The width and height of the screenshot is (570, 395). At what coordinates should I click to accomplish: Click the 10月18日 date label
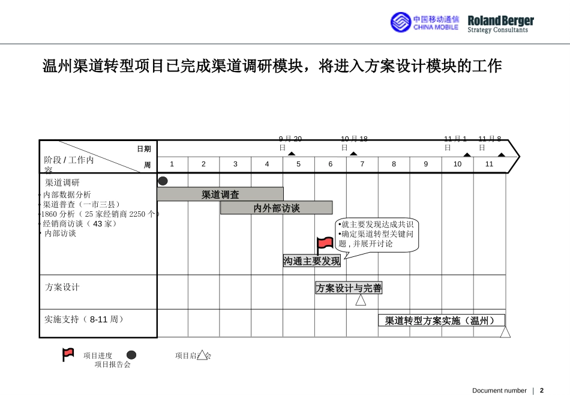tap(354, 143)
